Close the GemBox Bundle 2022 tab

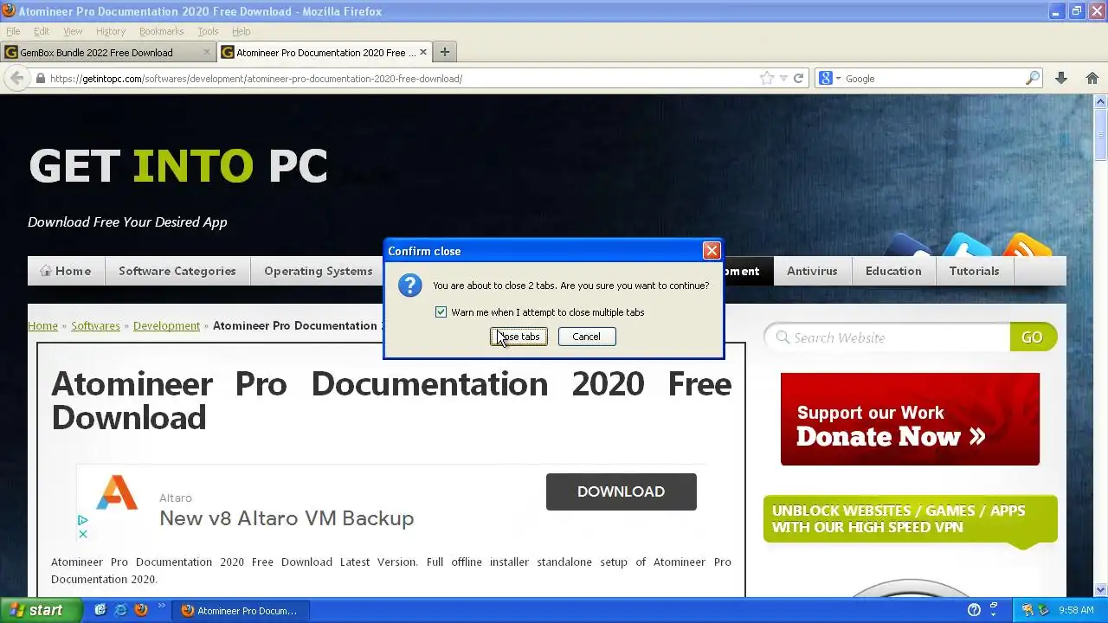tap(206, 52)
